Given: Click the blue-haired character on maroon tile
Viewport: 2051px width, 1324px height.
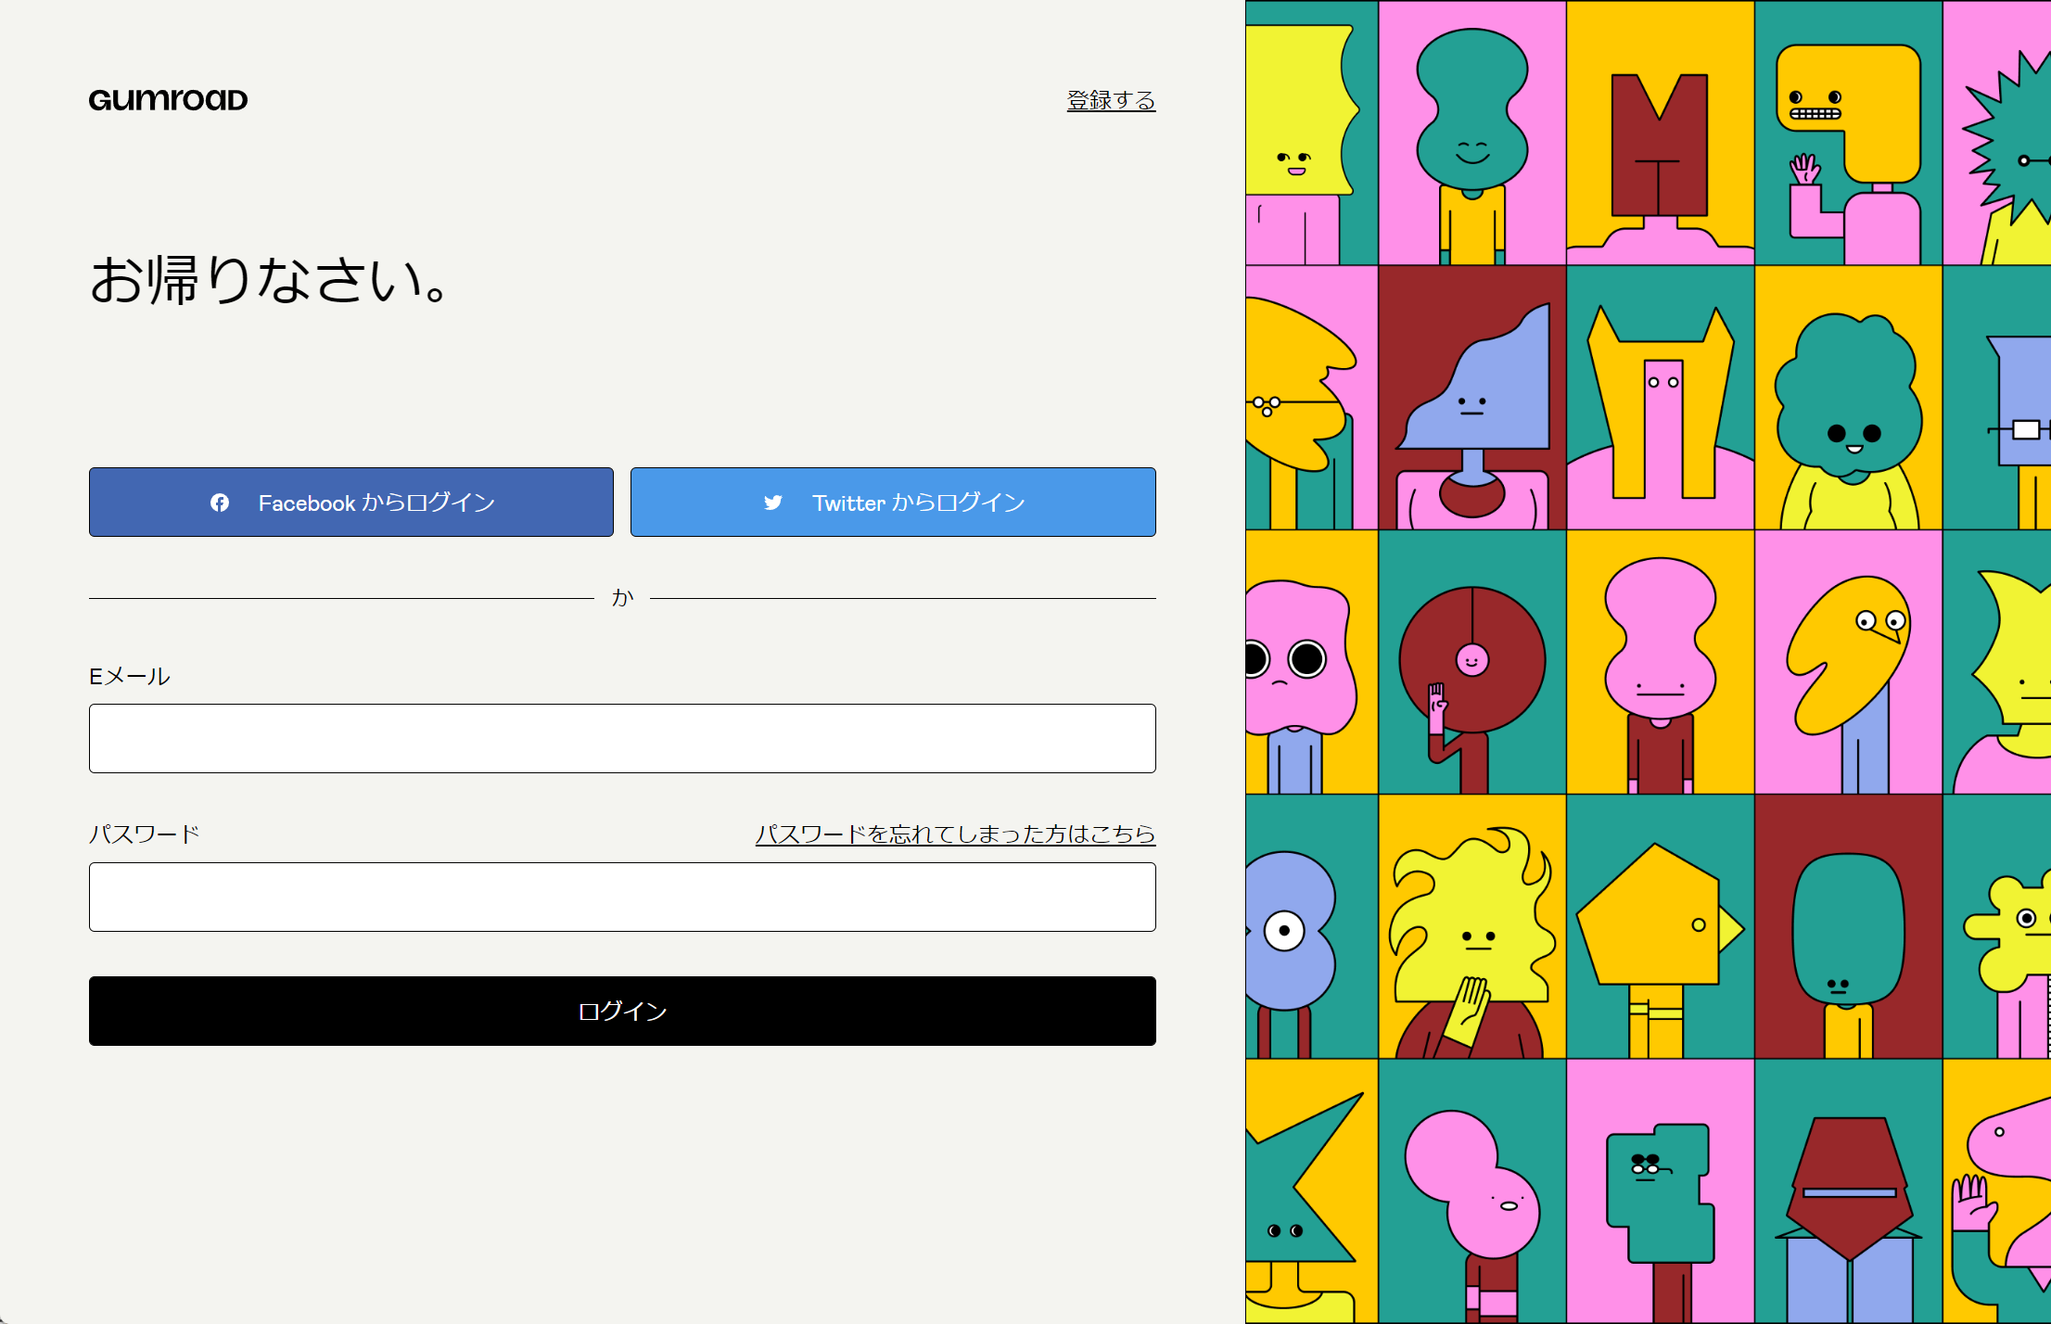Looking at the screenshot, I should 1471,398.
